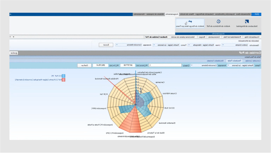Open the Consecuencia sub-tab
The image size is (271, 153).
(214, 37)
